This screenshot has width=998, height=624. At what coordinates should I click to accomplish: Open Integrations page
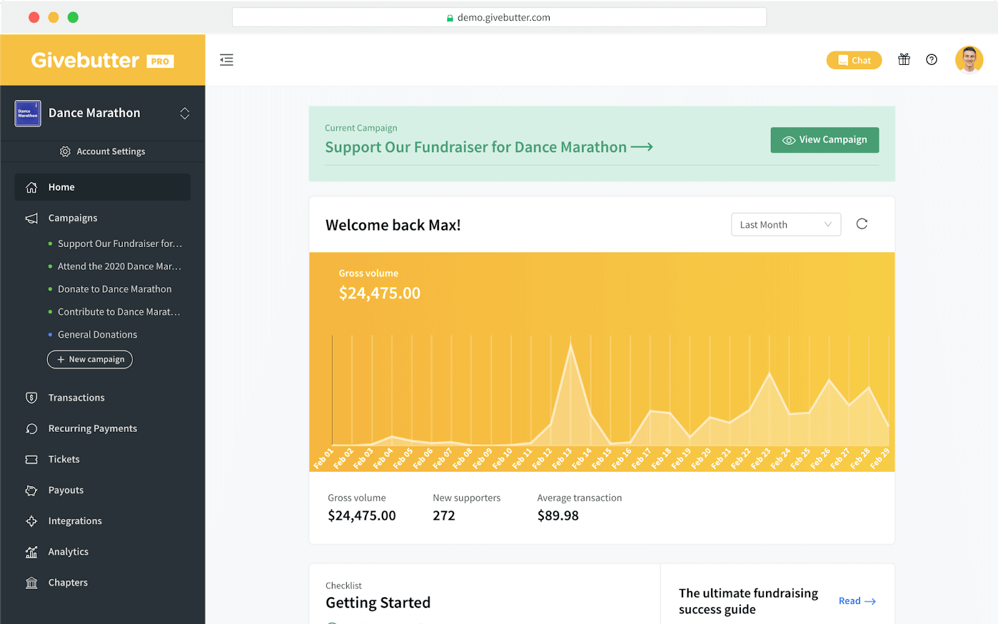tap(75, 521)
